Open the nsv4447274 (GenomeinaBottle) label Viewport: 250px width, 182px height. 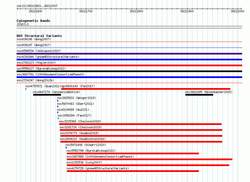click(x=56, y=92)
